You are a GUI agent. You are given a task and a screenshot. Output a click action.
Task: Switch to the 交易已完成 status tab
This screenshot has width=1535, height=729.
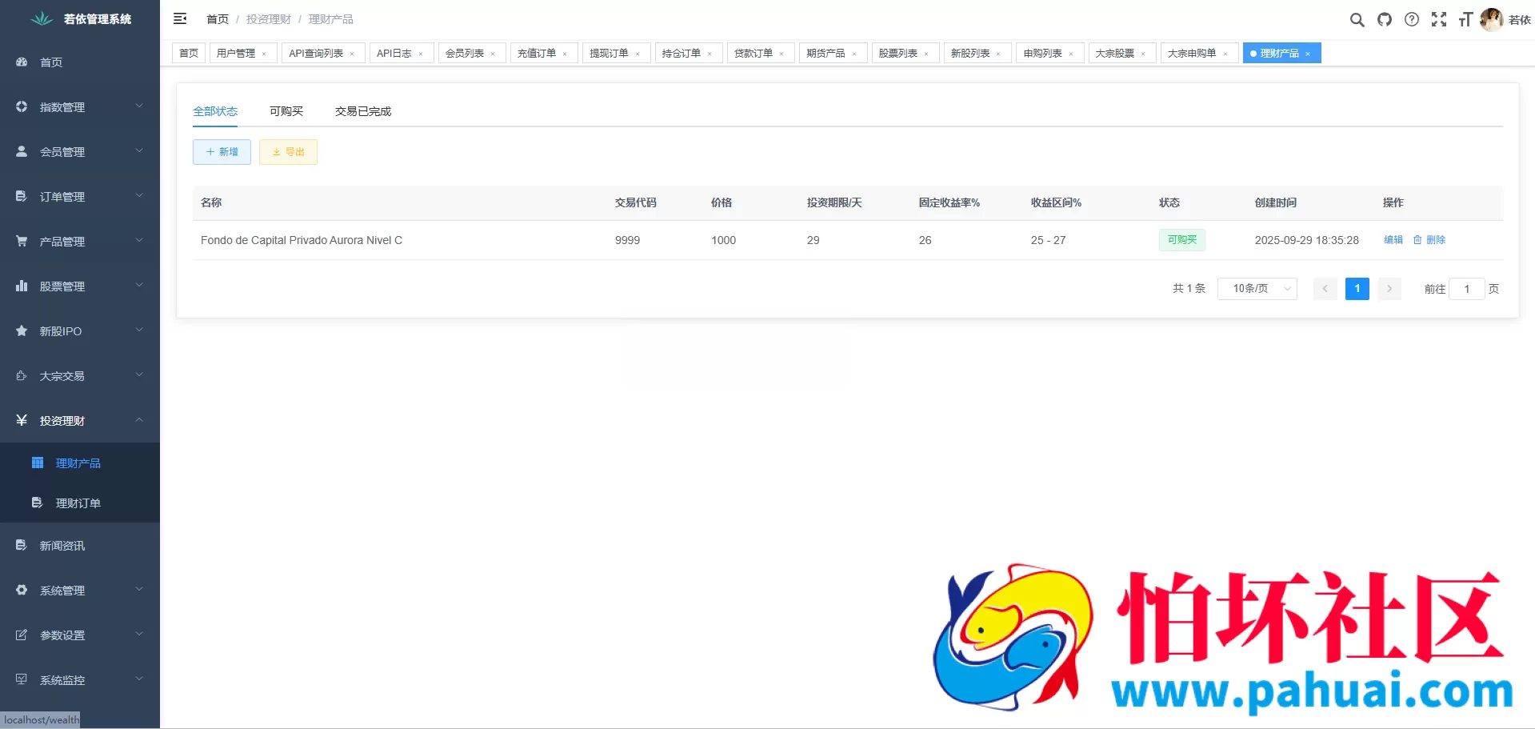363,111
